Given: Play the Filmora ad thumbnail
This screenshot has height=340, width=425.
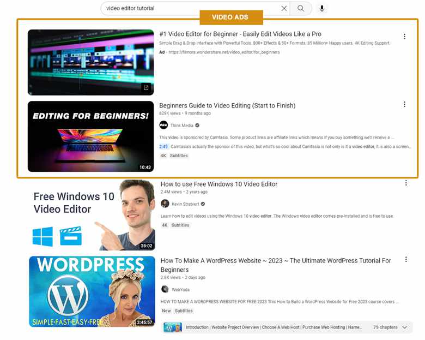Looking at the screenshot, I should click(90, 62).
